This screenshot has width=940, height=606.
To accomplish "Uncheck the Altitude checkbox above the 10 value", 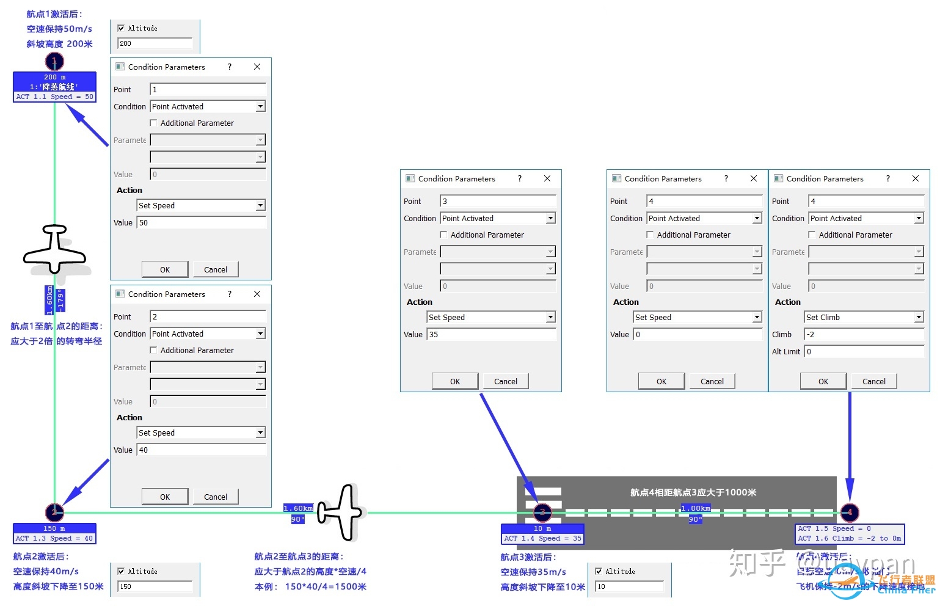I will click(599, 571).
